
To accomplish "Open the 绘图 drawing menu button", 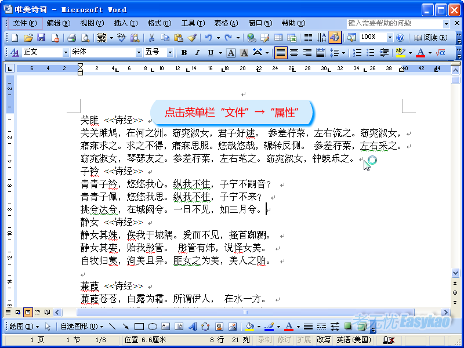I will [x=24, y=327].
